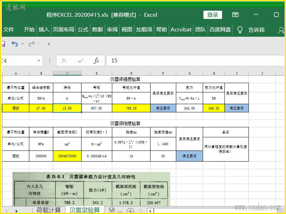Select cell with value 27.00

click(41, 108)
